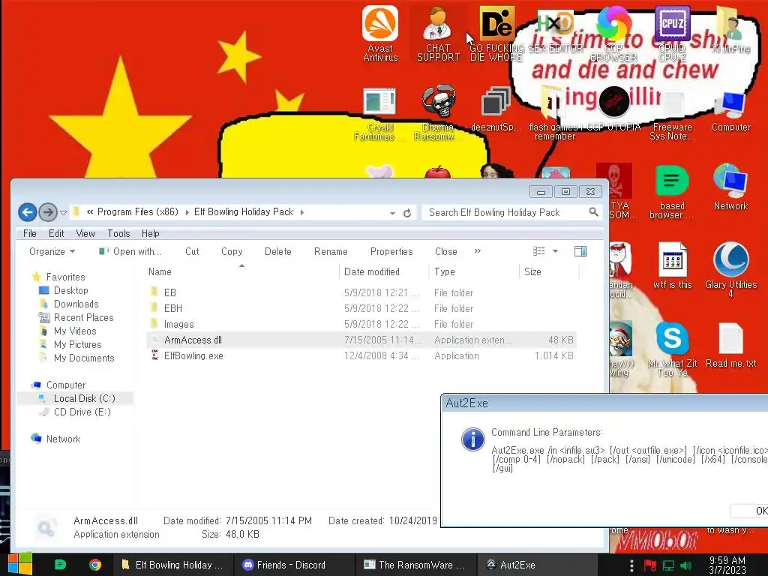This screenshot has width=768, height=576.
Task: Toggle the preview pane icon
Action: pos(580,251)
